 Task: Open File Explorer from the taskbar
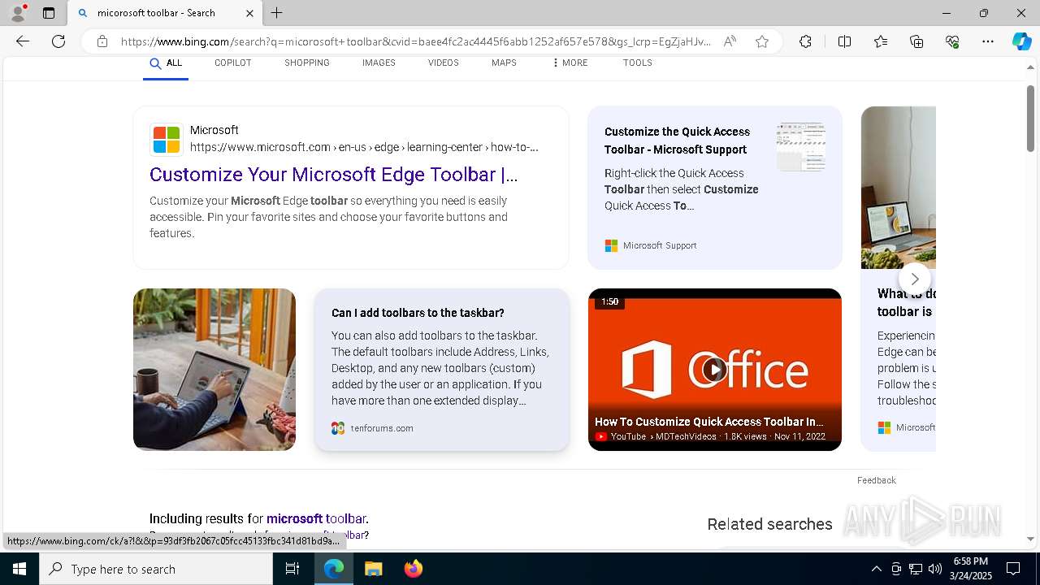pyautogui.click(x=374, y=569)
